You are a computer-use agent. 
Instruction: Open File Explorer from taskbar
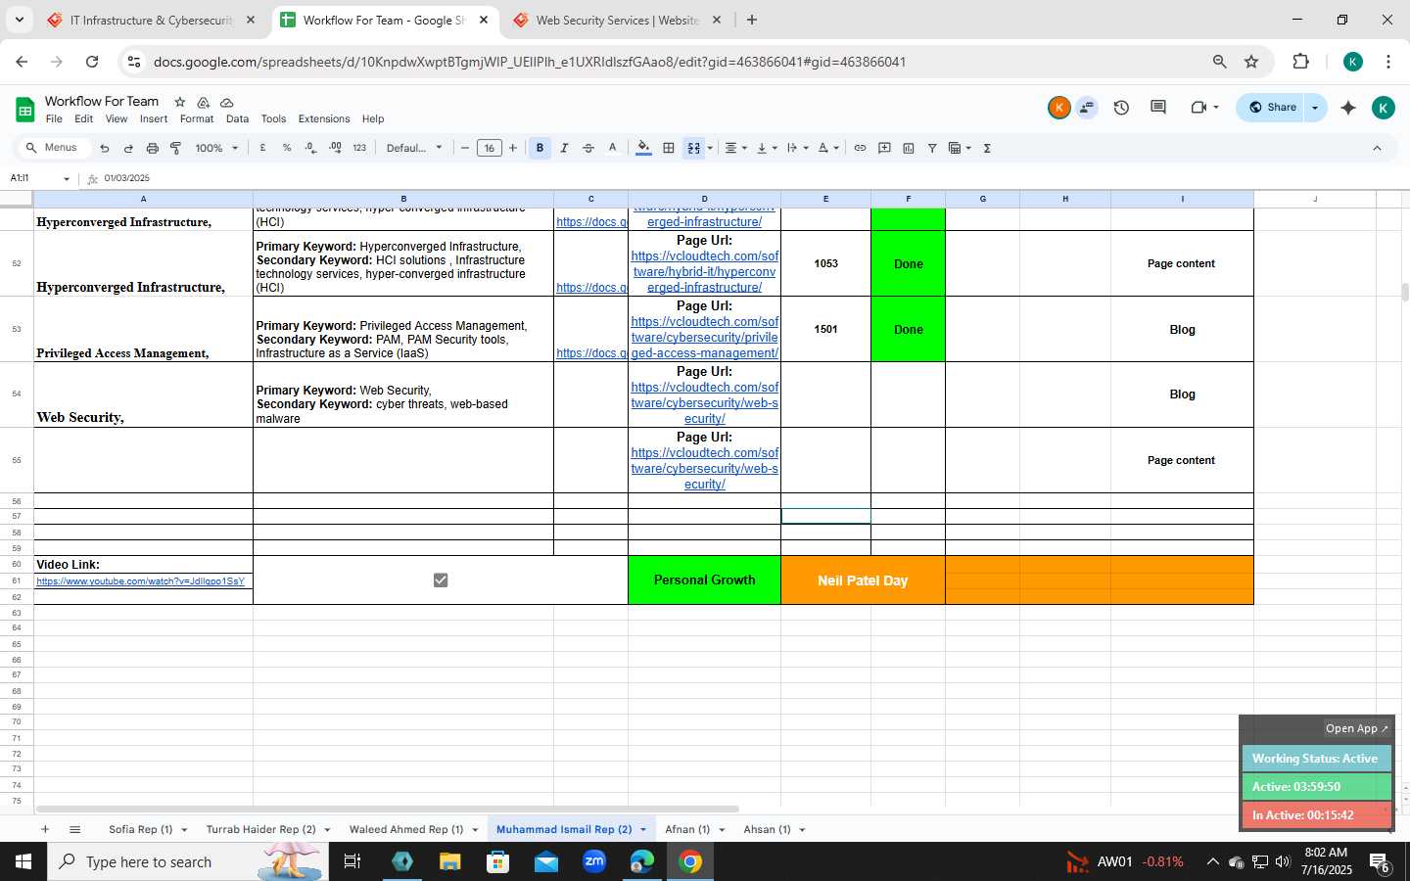449,861
